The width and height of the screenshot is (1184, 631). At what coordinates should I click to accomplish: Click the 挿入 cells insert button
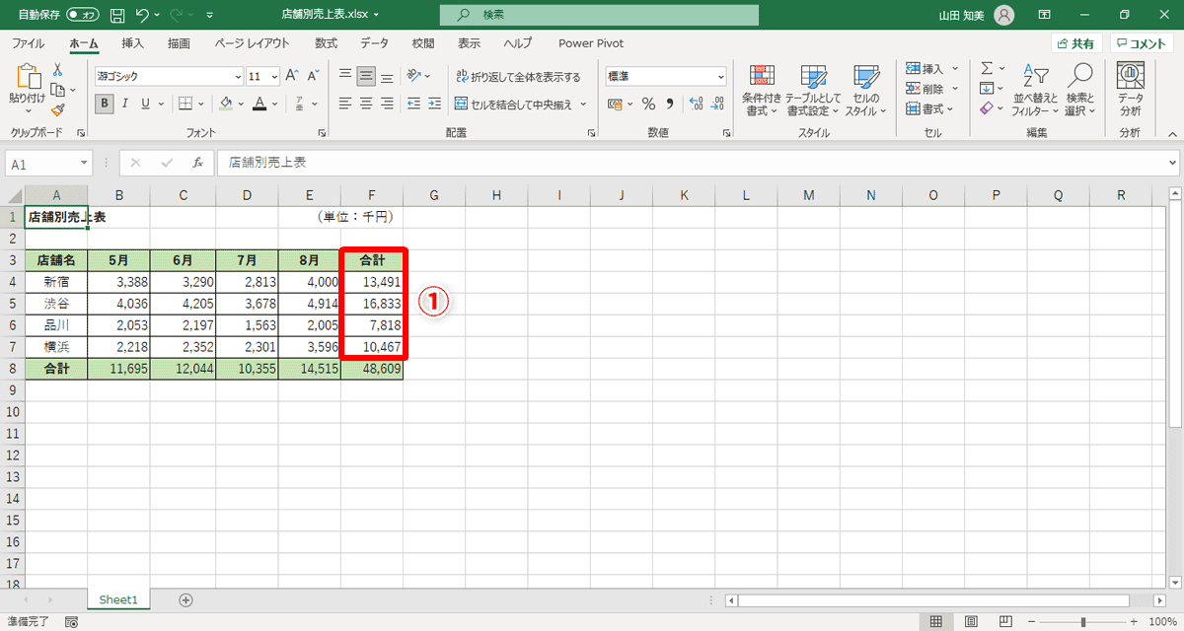(925, 68)
